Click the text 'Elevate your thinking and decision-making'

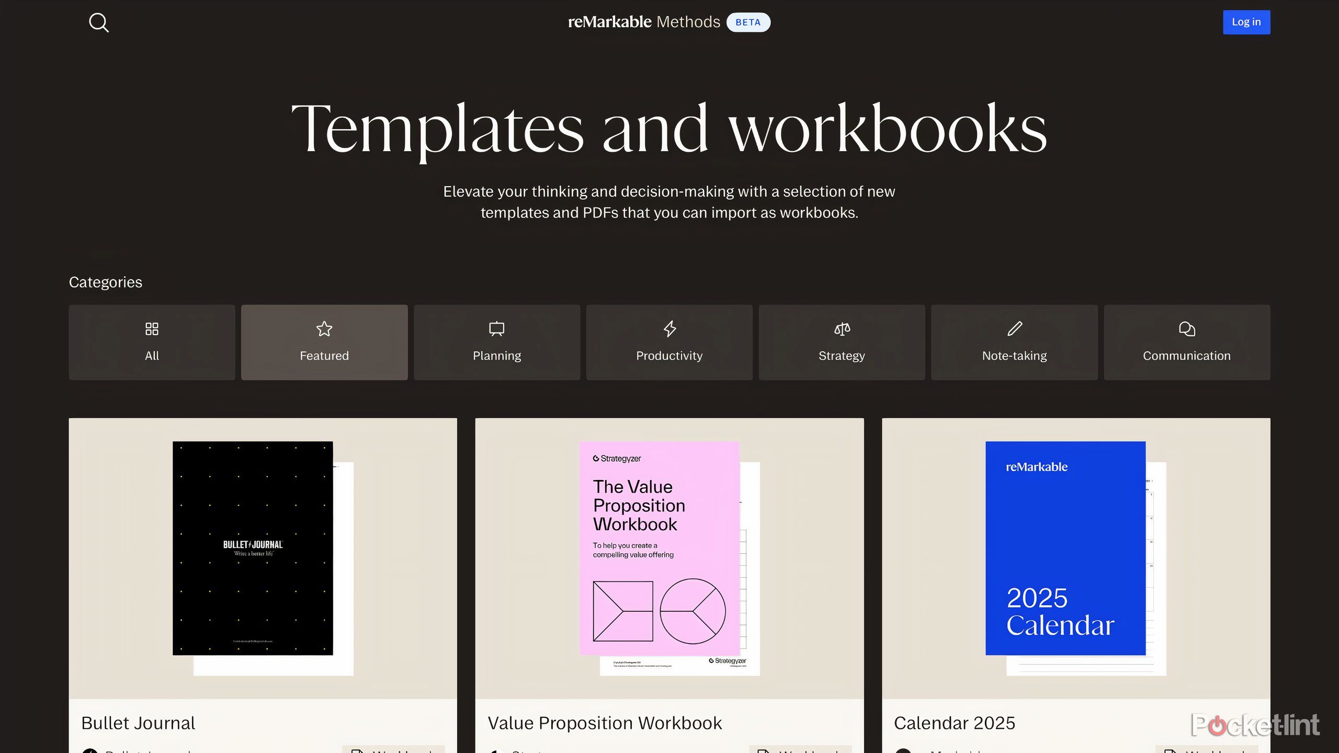tap(588, 191)
